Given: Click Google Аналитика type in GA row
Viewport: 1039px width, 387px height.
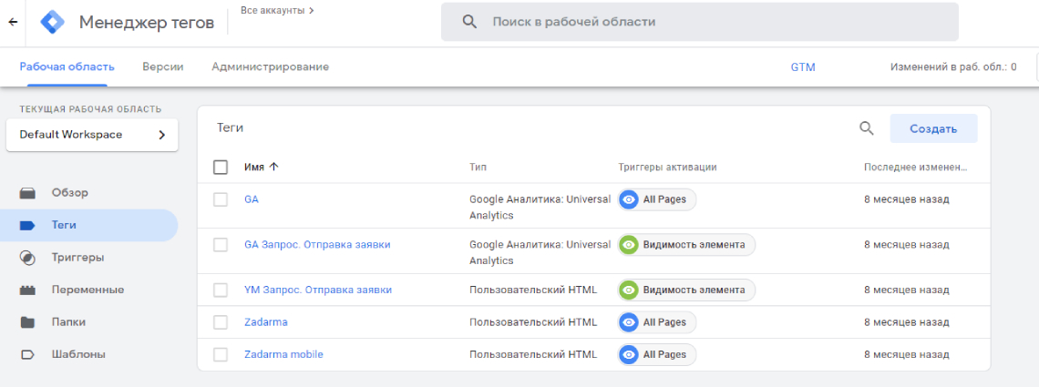Looking at the screenshot, I should 540,207.
